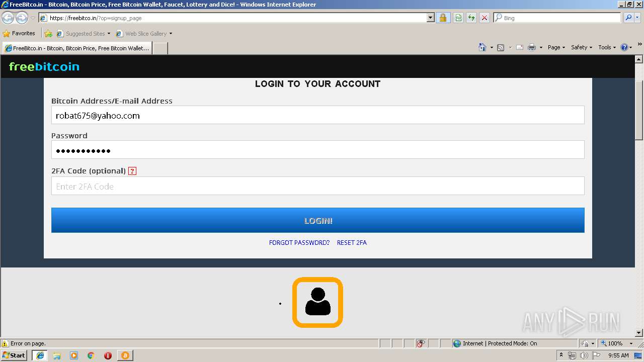Image resolution: width=644 pixels, height=362 pixels.
Task: Click the Action Center flag tray icon
Action: click(596, 355)
